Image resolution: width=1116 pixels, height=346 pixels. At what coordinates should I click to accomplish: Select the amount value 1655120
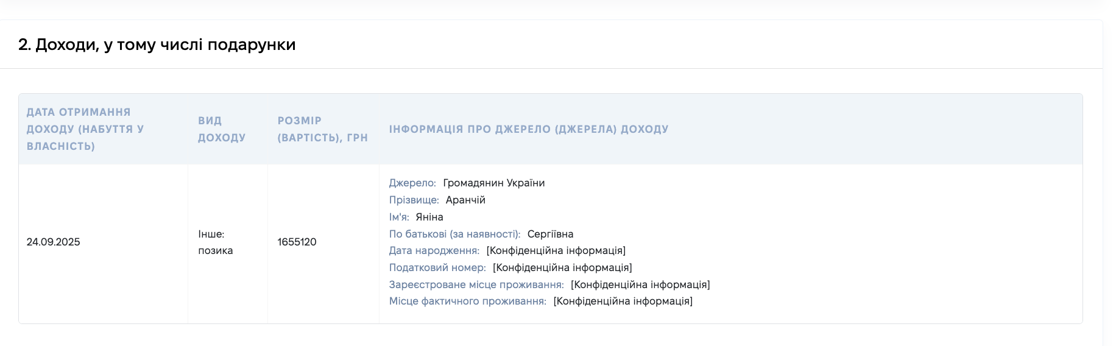(x=297, y=242)
